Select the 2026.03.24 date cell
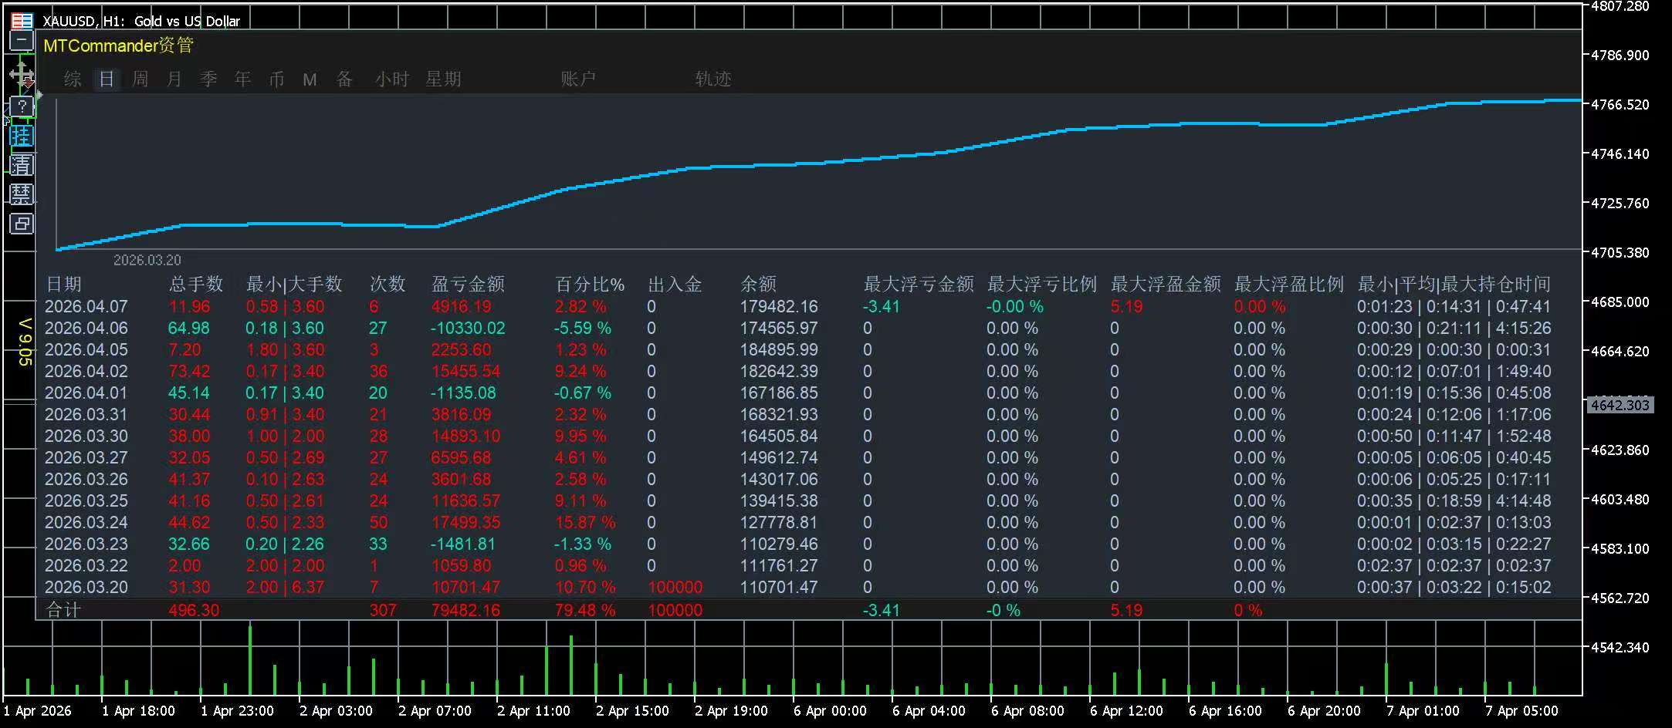The image size is (1672, 728). (x=86, y=522)
